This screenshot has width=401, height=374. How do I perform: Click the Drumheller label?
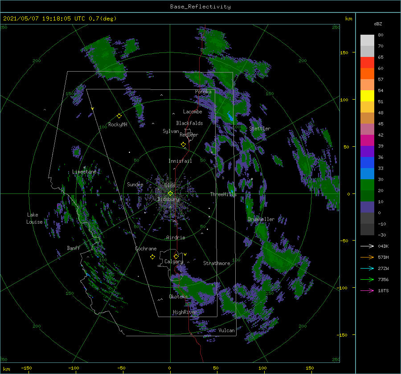pyautogui.click(x=261, y=219)
